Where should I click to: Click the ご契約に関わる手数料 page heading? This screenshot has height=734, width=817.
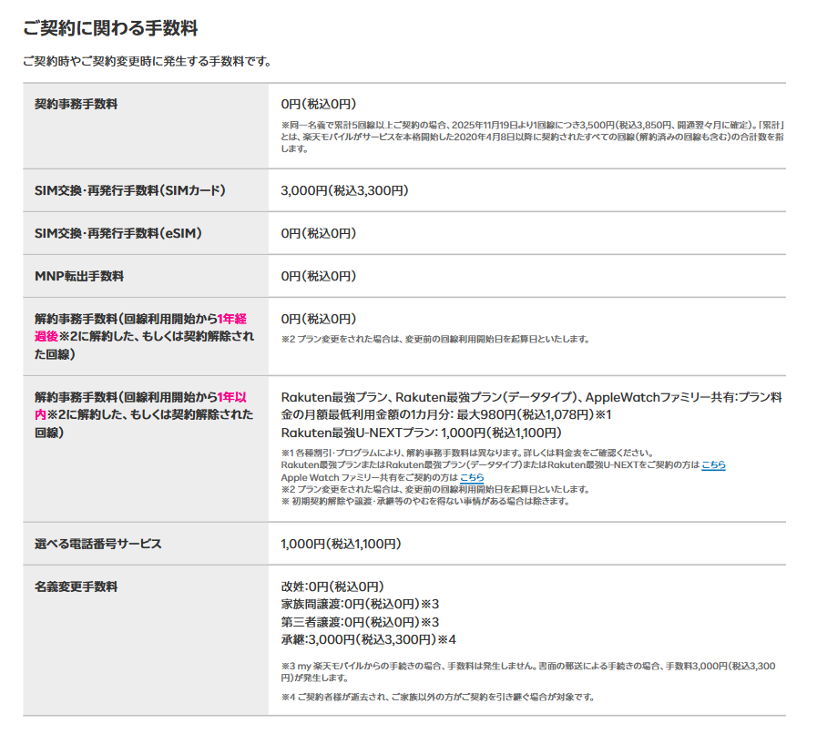(x=110, y=28)
